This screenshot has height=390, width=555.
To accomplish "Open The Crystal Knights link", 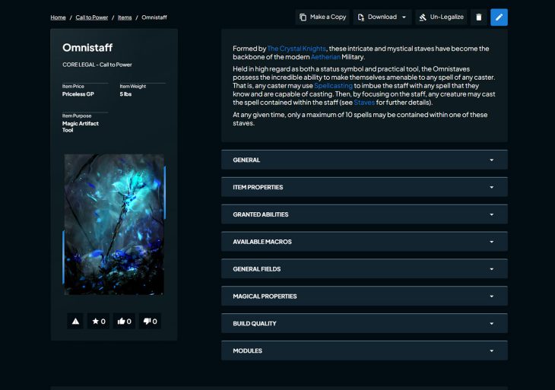I will coord(297,49).
